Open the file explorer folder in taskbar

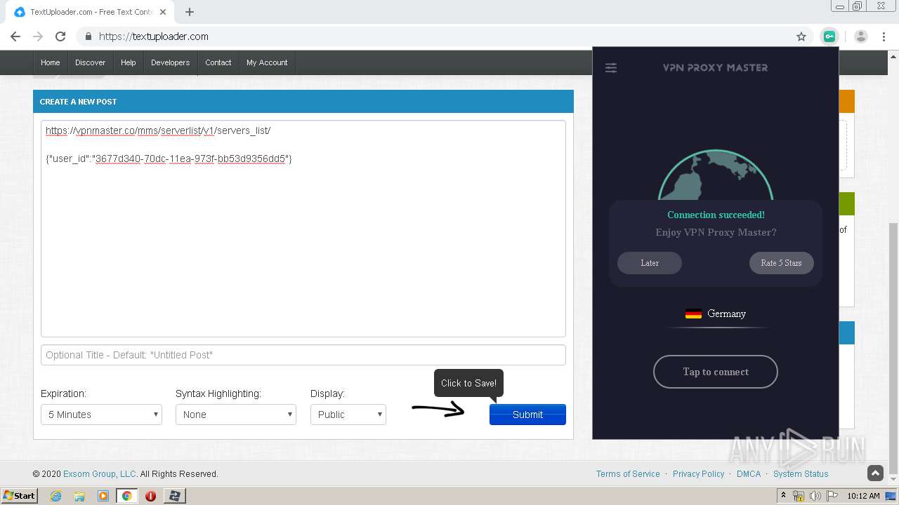(79, 496)
